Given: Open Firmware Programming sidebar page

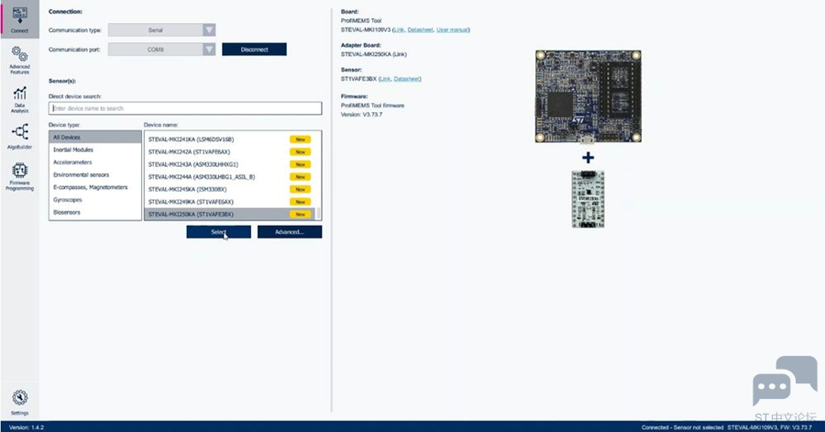Looking at the screenshot, I should 19,176.
